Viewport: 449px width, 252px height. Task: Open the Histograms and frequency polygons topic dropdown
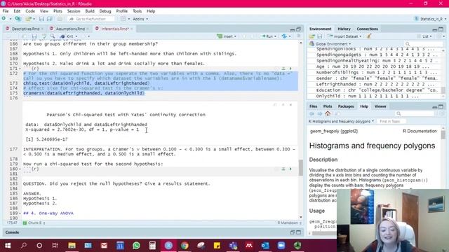341,121
